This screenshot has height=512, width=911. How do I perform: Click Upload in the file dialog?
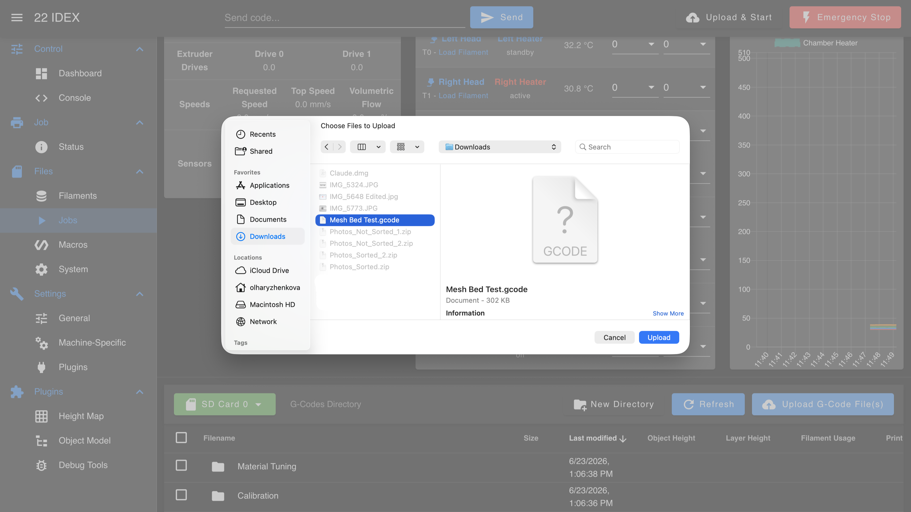coord(659,337)
